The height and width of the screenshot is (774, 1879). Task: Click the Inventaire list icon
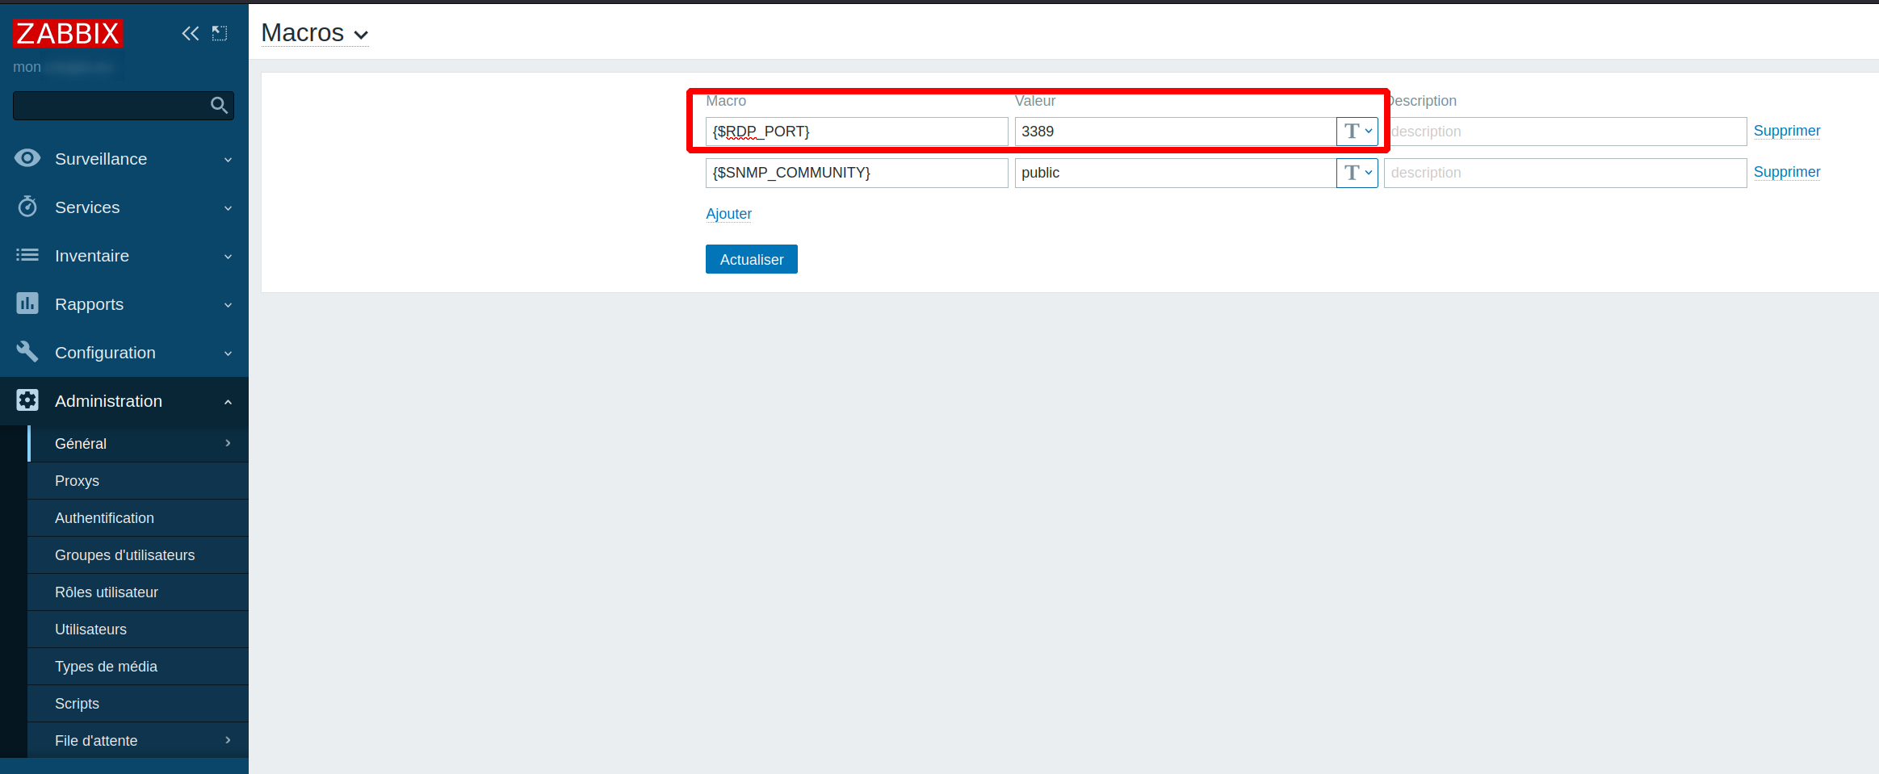click(x=27, y=256)
